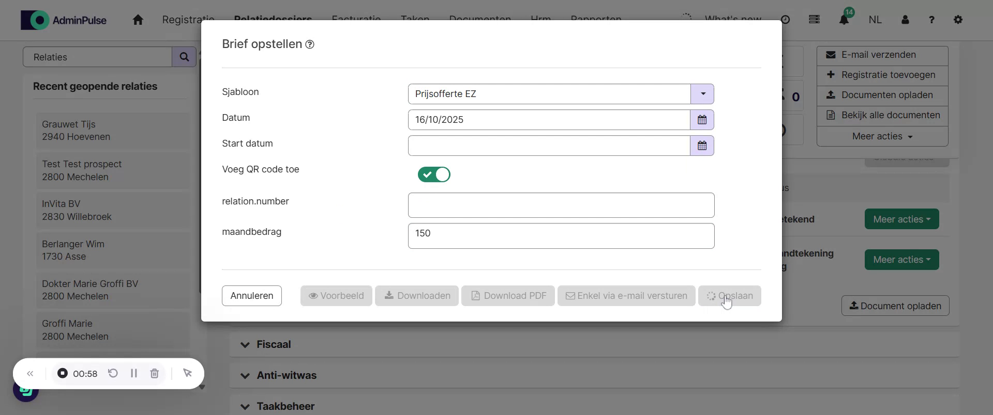Click the Datum field with 16/10/2025
The width and height of the screenshot is (993, 415).
(549, 120)
